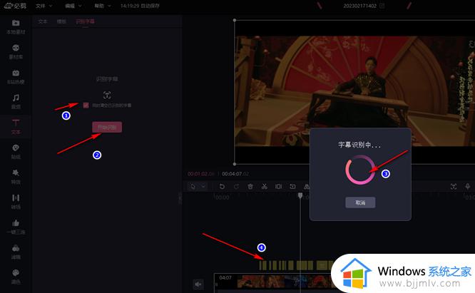
Task: Select the pointer selection tool in timeline toolbar
Action: (193, 187)
